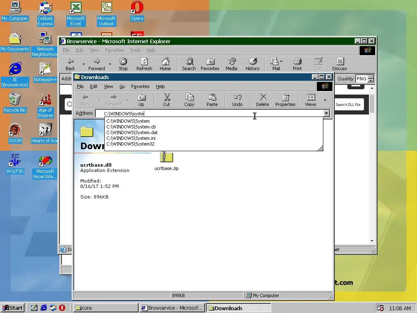Image resolution: width=417 pixels, height=313 pixels.
Task: Select the My Computer desktop icon
Action: coord(15,11)
